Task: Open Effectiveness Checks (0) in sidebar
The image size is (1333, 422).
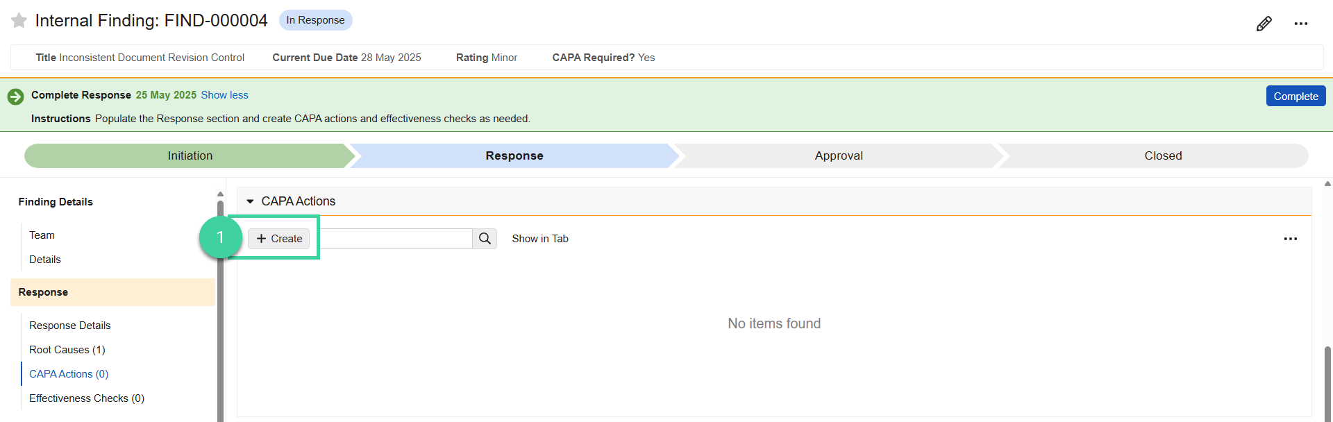Action: [x=87, y=398]
